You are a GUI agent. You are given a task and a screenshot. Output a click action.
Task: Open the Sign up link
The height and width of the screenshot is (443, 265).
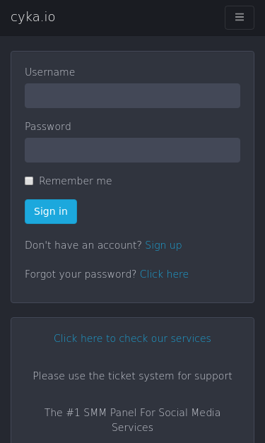pyautogui.click(x=163, y=245)
